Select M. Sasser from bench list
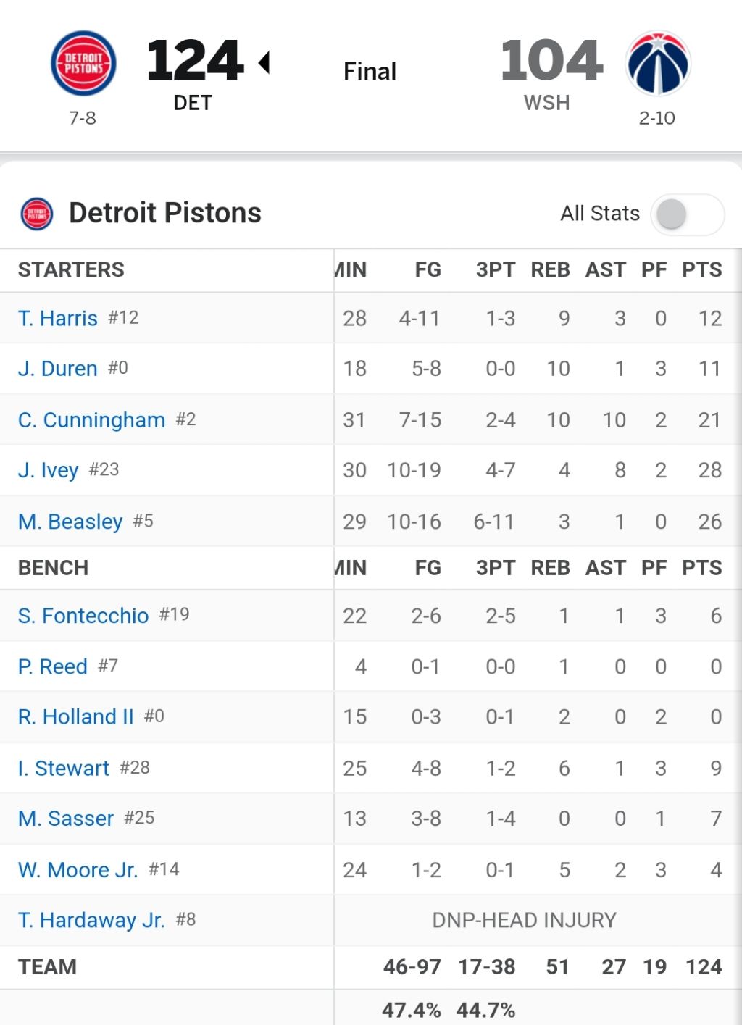The image size is (742, 1025). pos(66,819)
